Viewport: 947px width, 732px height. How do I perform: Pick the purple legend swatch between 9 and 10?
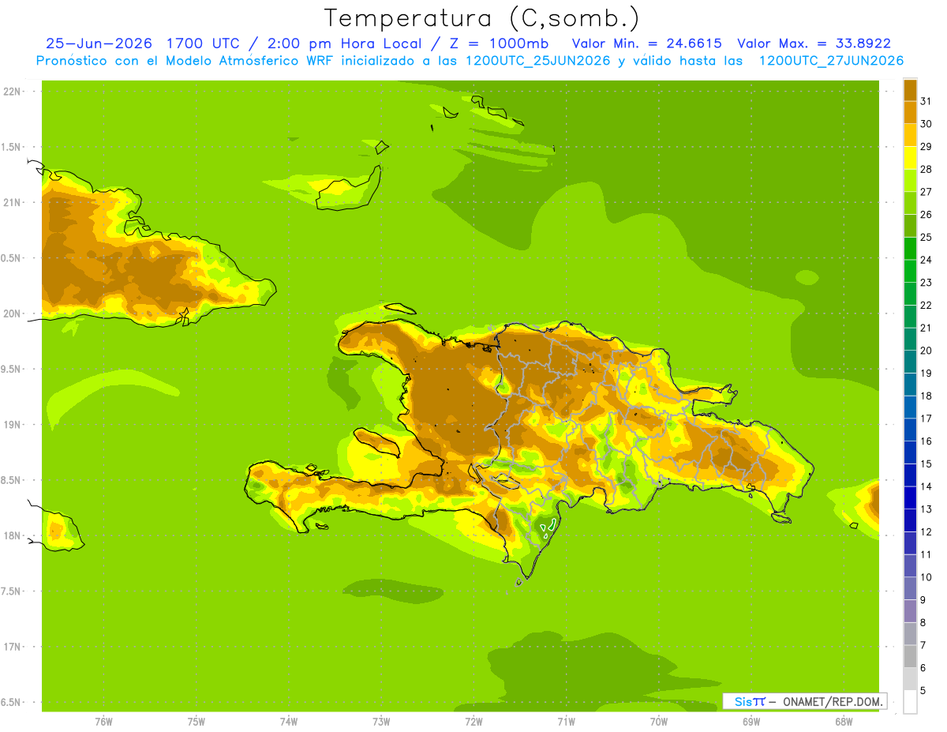pos(910,588)
